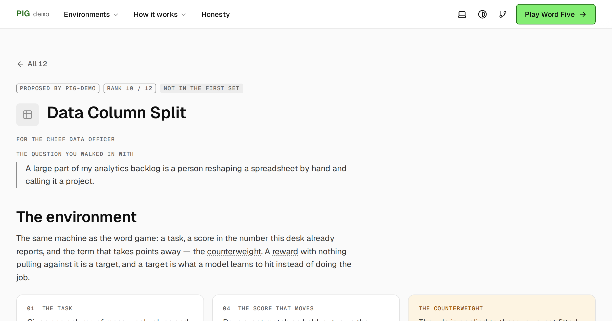Screen dimensions: 612x321
Task: Return to the All 12 list
Action: (32, 64)
